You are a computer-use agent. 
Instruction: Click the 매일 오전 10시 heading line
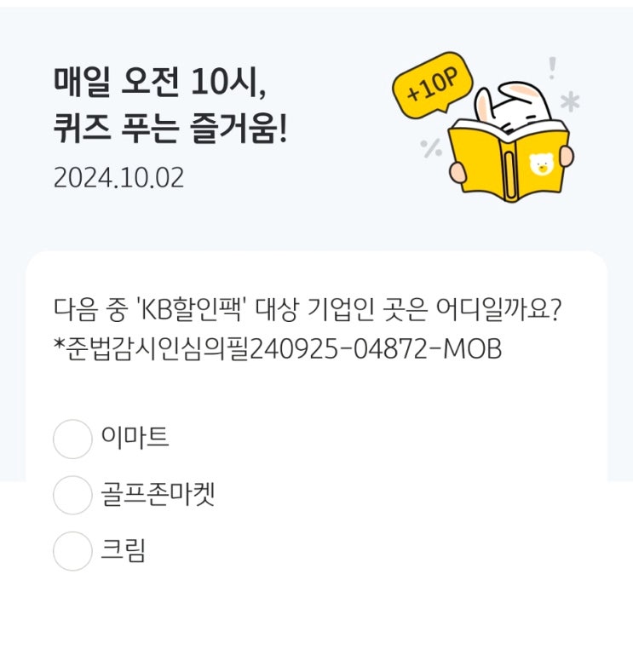coord(160,83)
